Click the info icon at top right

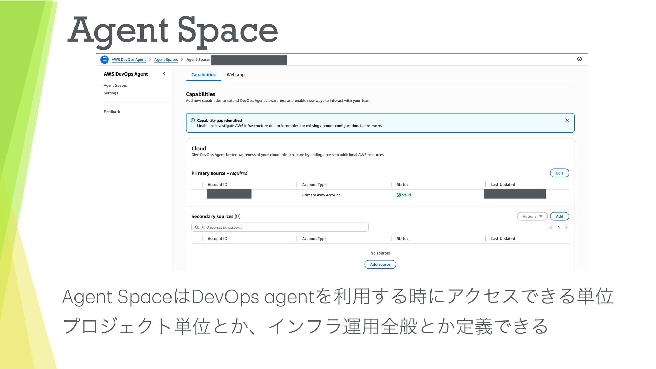coord(579,59)
